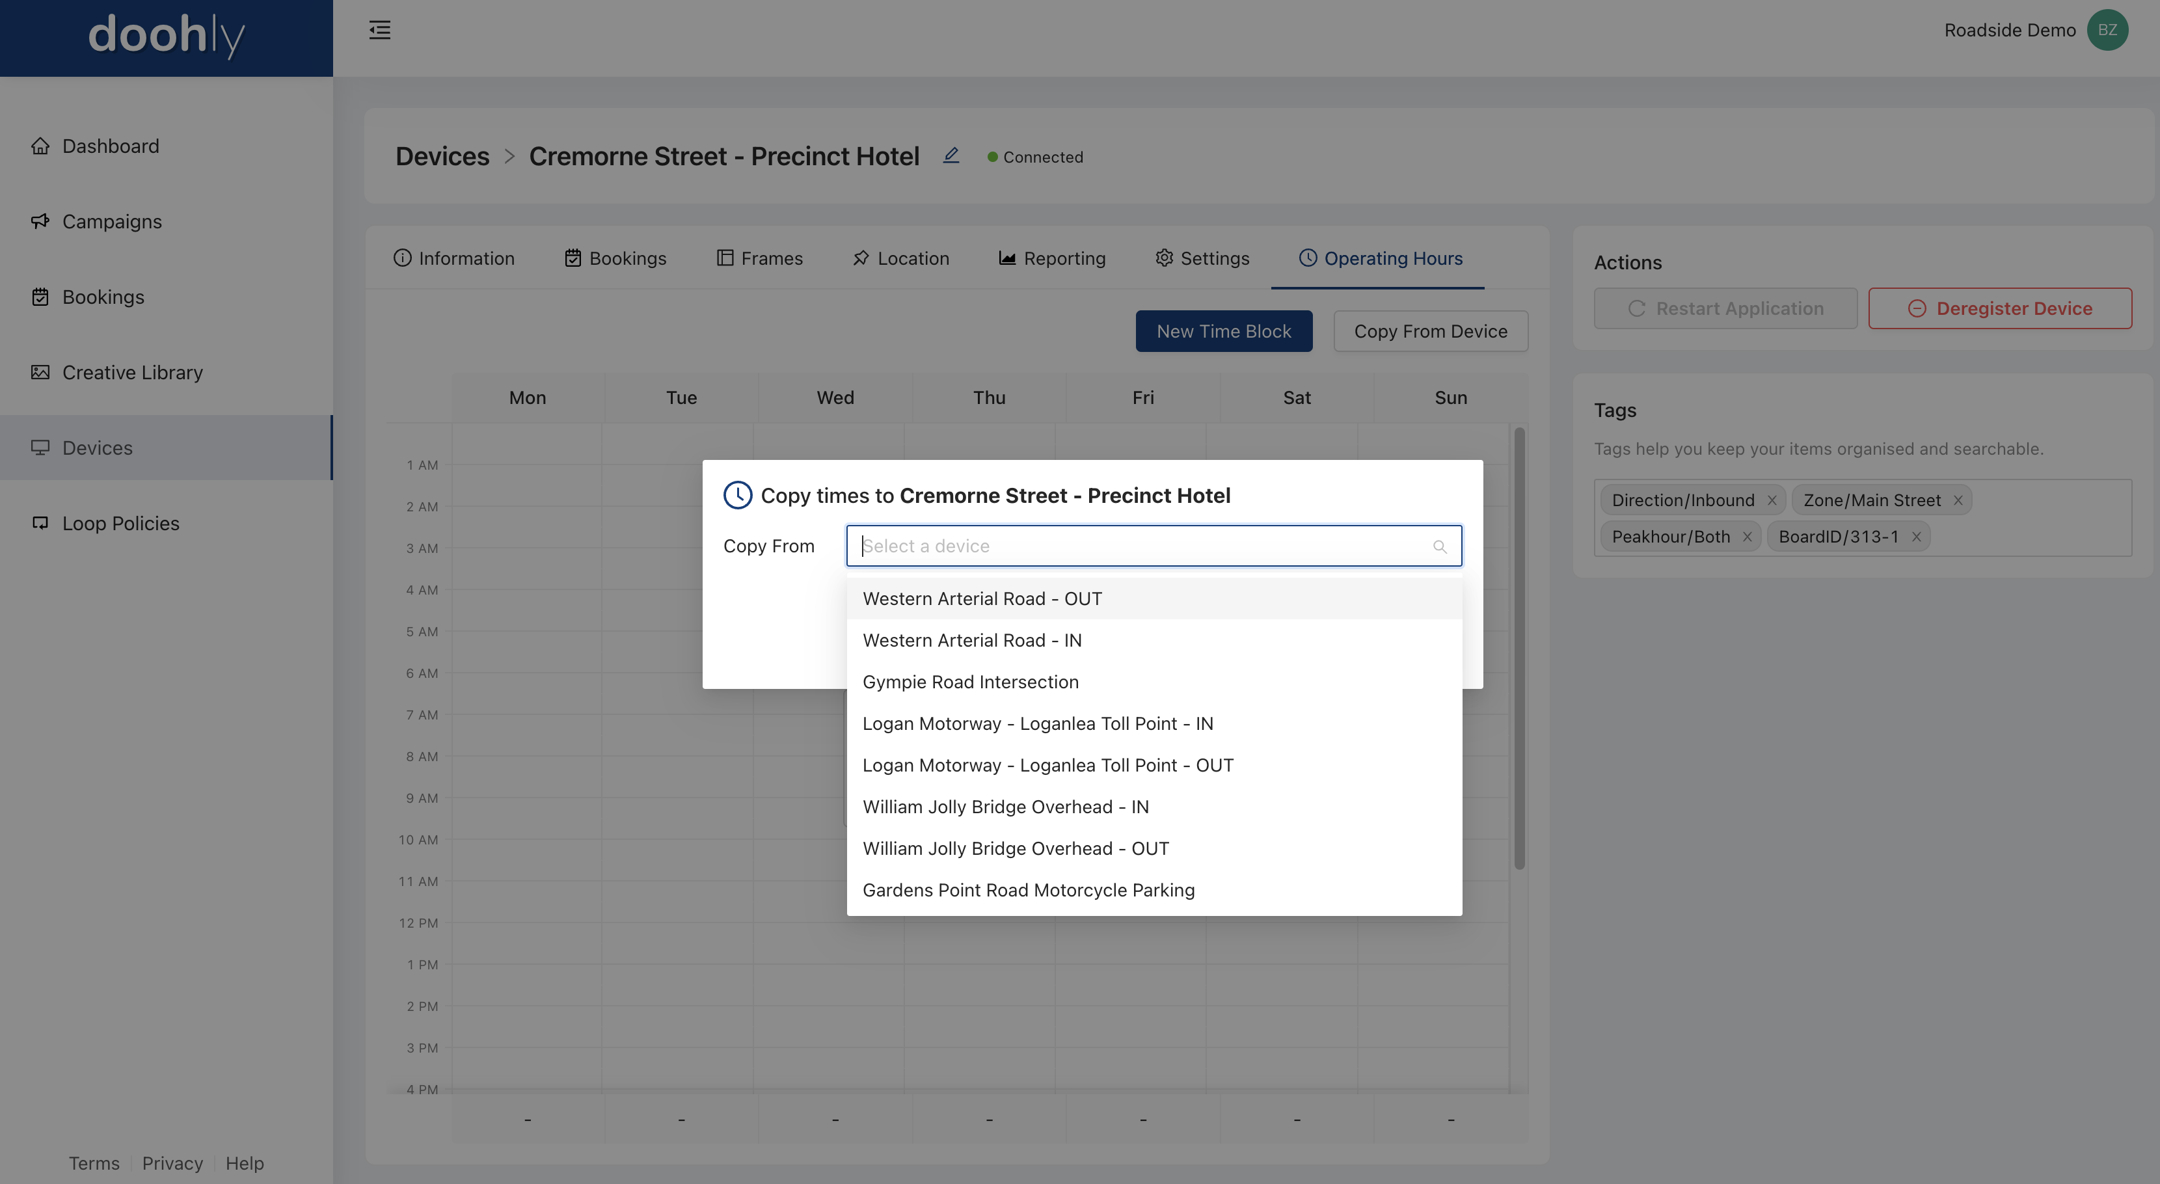Remove the Direction/Inbound tag
The height and width of the screenshot is (1184, 2160).
click(1772, 501)
